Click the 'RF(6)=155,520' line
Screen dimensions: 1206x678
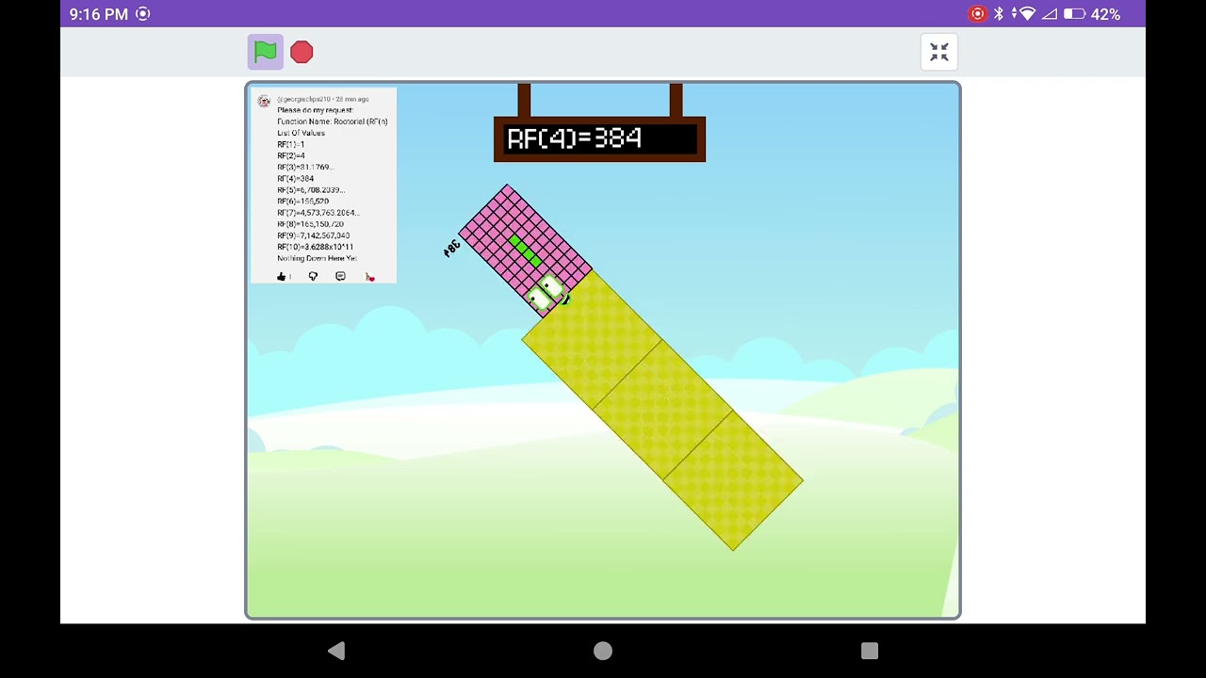pos(302,201)
